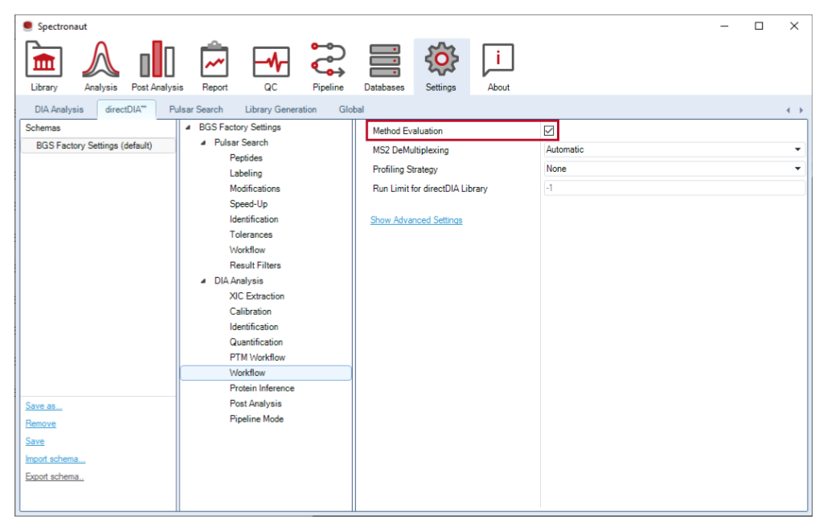Screen dimensions: 827x531
Task: Select highlighted Workflow under DIA Analysis
Action: click(266, 373)
